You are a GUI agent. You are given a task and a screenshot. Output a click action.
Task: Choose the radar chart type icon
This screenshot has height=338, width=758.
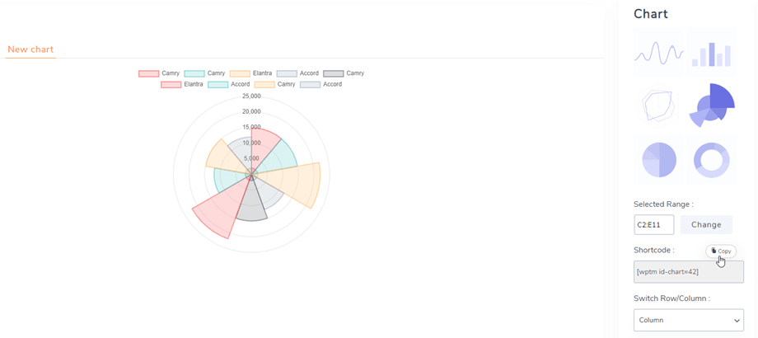pos(658,106)
